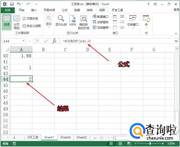Viewport: 180px width, 147px height.
Task: Click the Cancel X formula icon
Action: tap(37, 41)
